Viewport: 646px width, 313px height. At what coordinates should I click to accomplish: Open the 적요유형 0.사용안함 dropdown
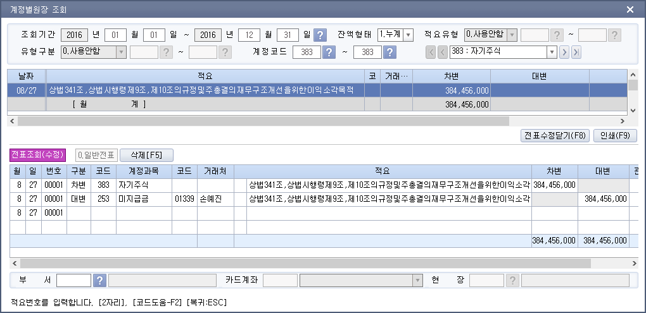(x=512, y=35)
